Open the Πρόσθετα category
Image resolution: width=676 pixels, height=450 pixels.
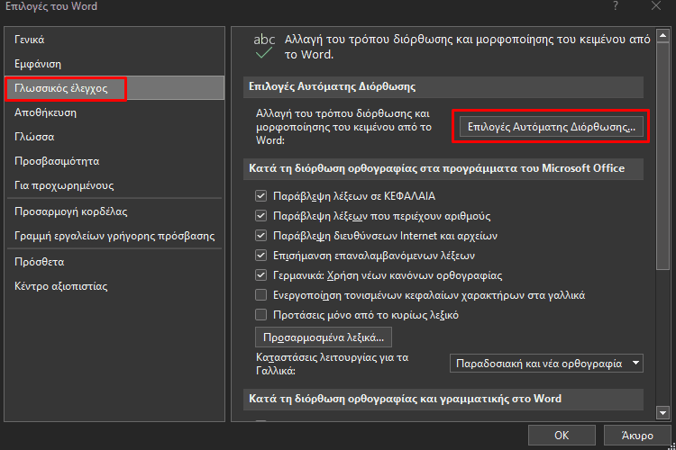(x=115, y=262)
